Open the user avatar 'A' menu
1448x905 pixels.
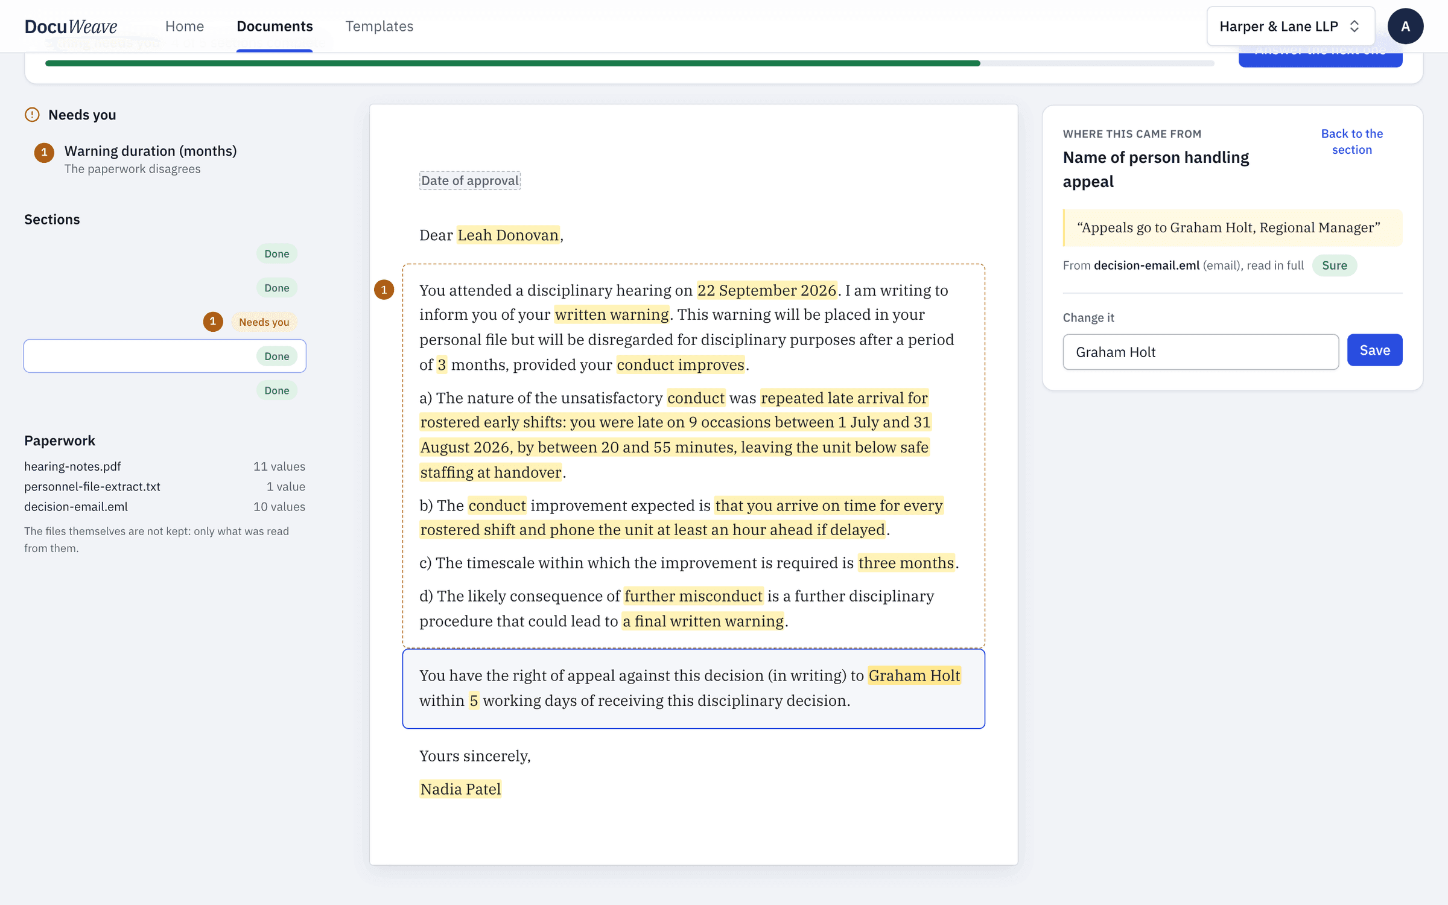pyautogui.click(x=1405, y=27)
